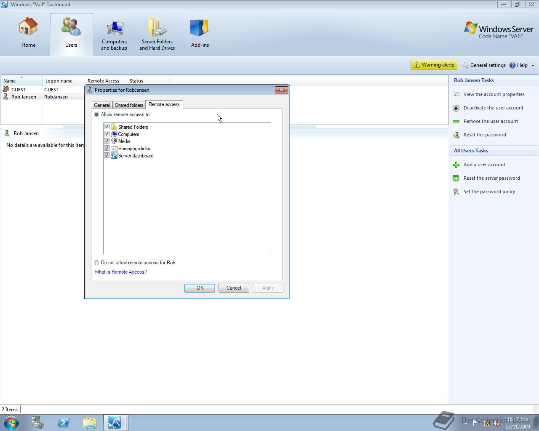Click the Server dashboard item icon

point(114,155)
